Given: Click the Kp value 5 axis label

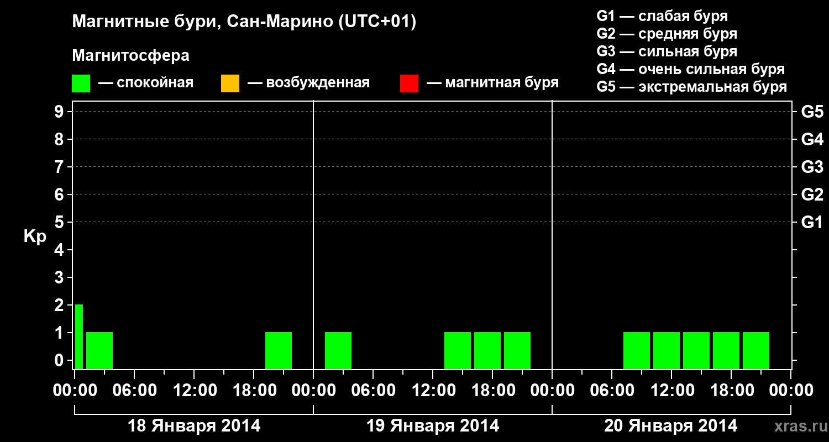Looking at the screenshot, I should 60,223.
